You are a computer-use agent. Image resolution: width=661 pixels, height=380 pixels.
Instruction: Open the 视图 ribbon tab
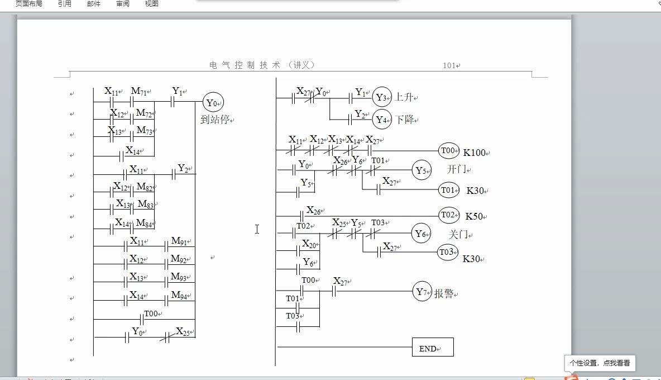[151, 4]
